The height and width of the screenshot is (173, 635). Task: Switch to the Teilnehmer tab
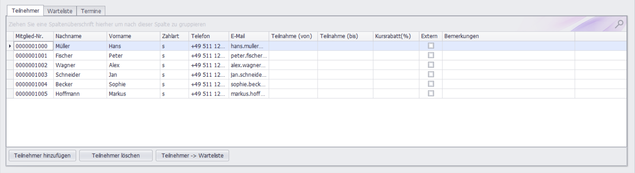[26, 11]
